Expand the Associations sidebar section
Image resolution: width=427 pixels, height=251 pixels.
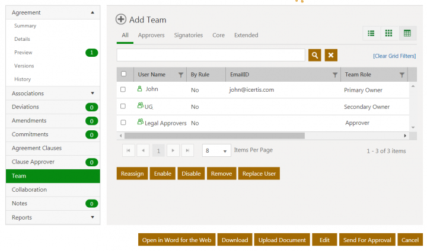pyautogui.click(x=93, y=93)
